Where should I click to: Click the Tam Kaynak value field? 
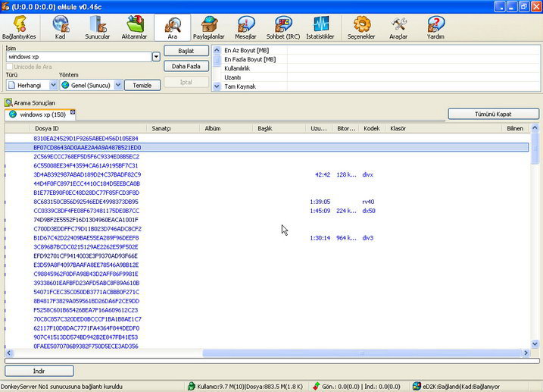(413, 86)
